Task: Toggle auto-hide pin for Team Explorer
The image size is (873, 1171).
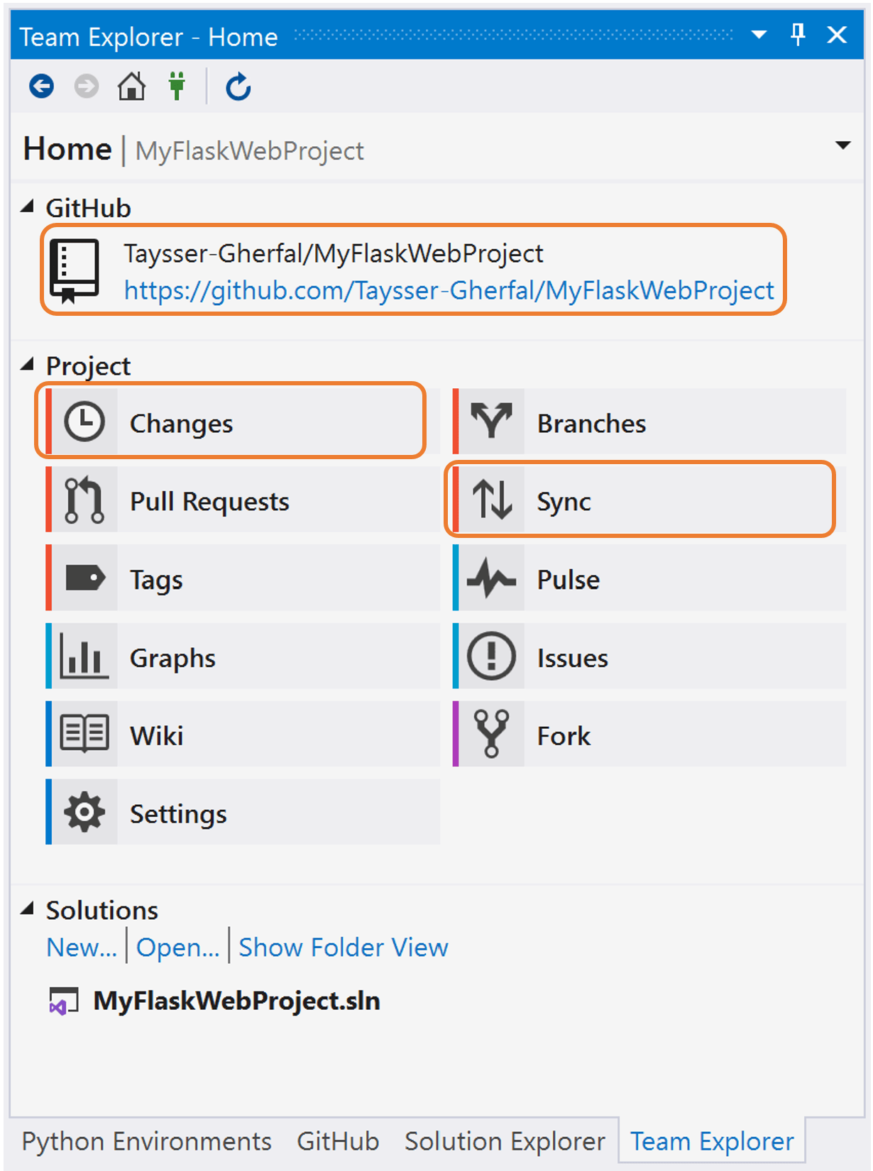Action: click(x=798, y=34)
